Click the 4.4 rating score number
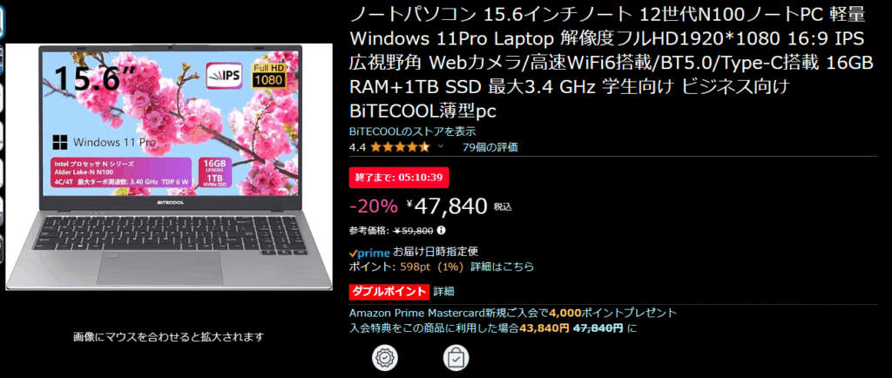Viewport: 892px width, 378px height. pyautogui.click(x=357, y=148)
